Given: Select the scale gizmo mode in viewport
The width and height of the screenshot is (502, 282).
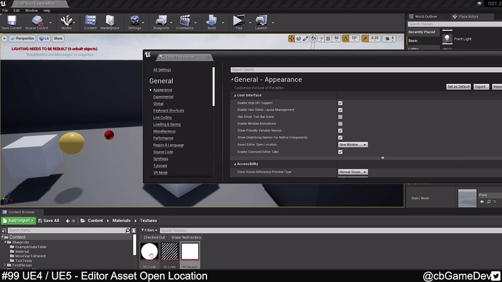Looking at the screenshot, I should 306,38.
